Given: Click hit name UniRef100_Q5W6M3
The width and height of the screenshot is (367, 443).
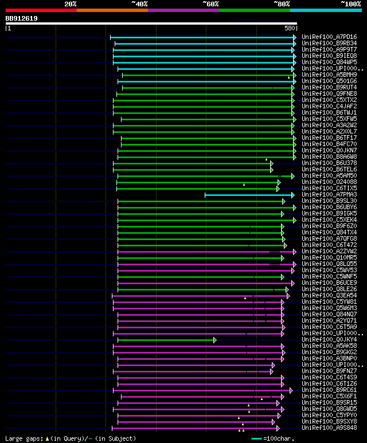Looking at the screenshot, I should click(329, 308).
